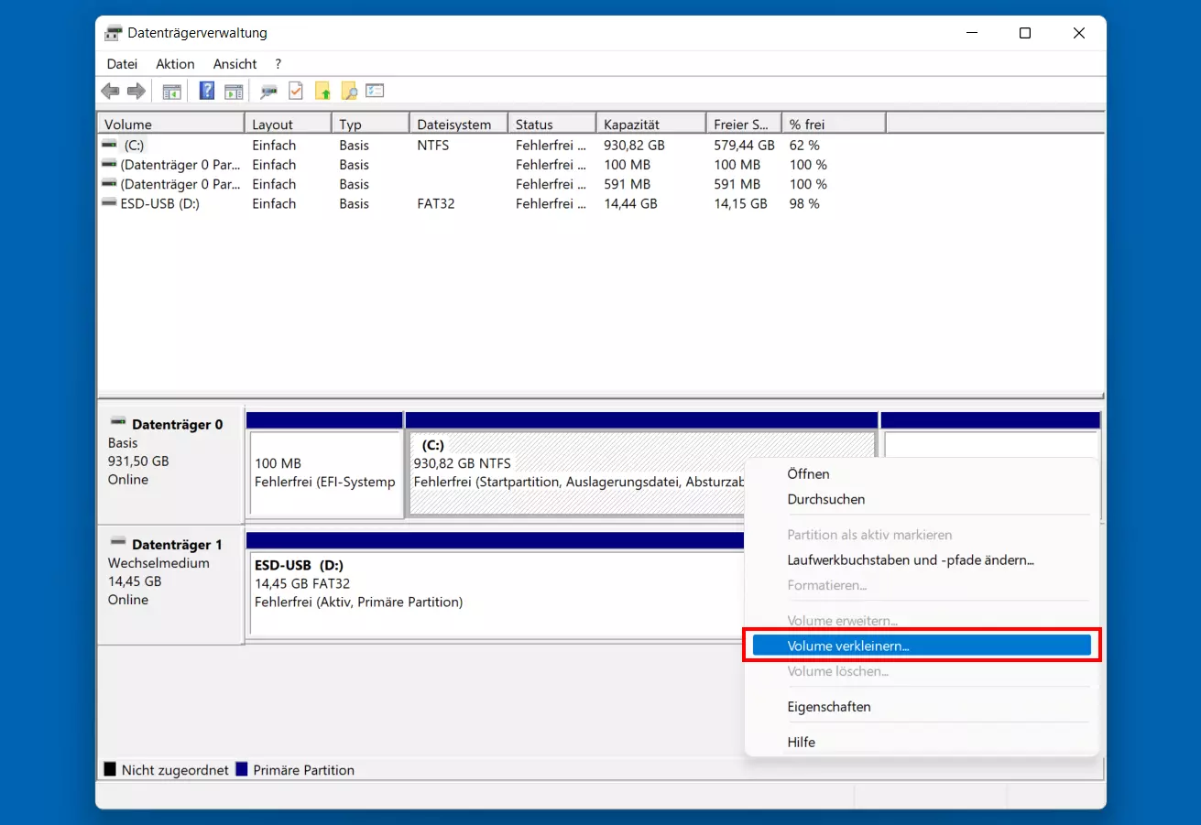The height and width of the screenshot is (825, 1201).
Task: Open the ? help menu
Action: tap(278, 64)
